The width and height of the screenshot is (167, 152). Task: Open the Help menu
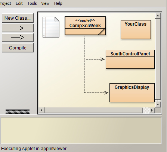[58, 3]
